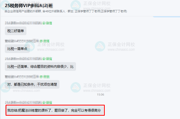Click the watermark logo overlapping 比税一简单点 bubble
Screen dimensions: 180x119
pyautogui.click(x=29, y=46)
